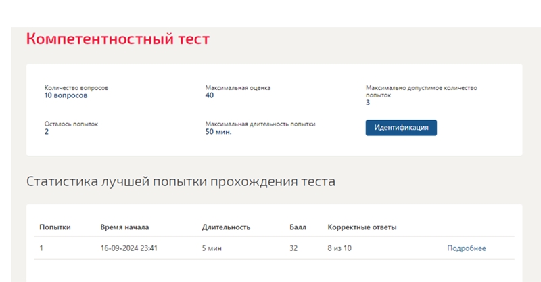This screenshot has width=541, height=282.
Task: Click the Балл column header
Action: coord(298,227)
